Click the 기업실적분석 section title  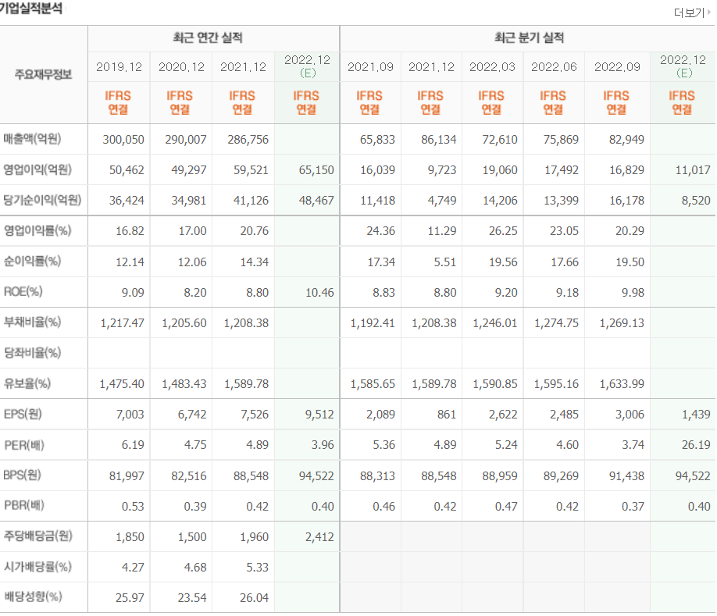[31, 9]
